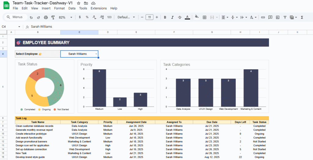Click the move-to-folder icon
313x160 pixels.
pos(86,3)
